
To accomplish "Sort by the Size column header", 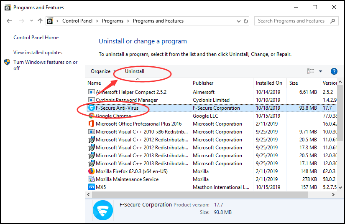I will coord(303,83).
